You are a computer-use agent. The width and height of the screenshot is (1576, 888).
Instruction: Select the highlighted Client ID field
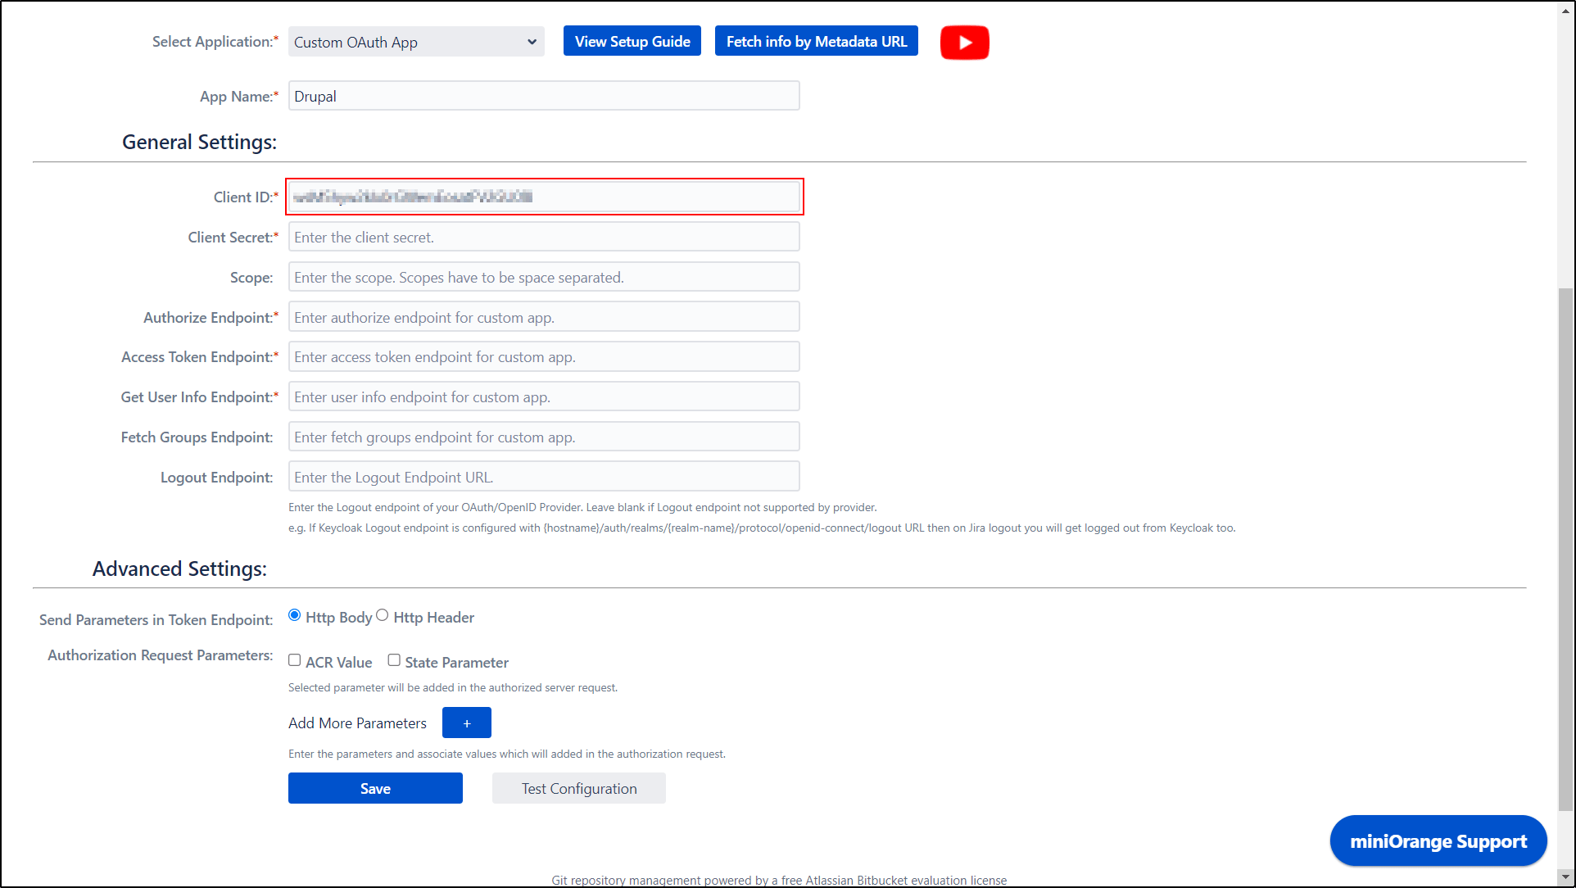543,197
